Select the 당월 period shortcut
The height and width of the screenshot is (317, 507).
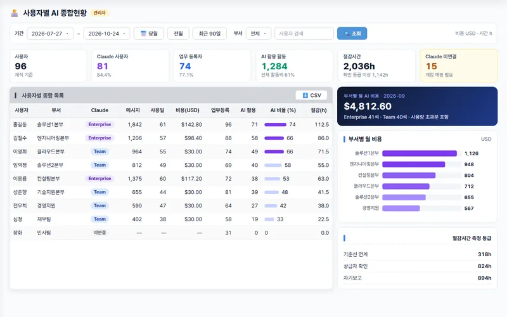[x=149, y=34]
